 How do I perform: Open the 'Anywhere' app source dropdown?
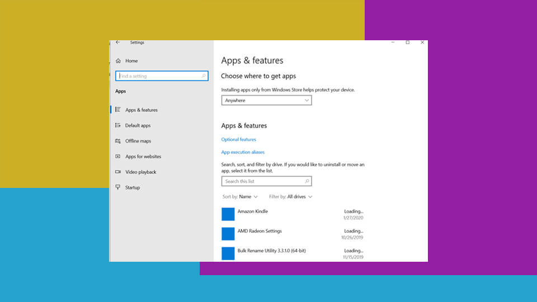coord(266,100)
